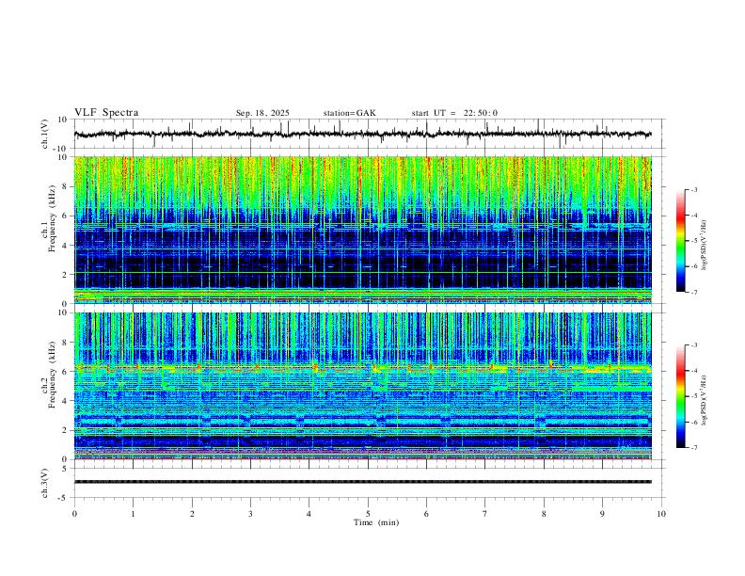Click time axis tick label "10"
Viewport: 745px width, 576px height.
tap(661, 514)
